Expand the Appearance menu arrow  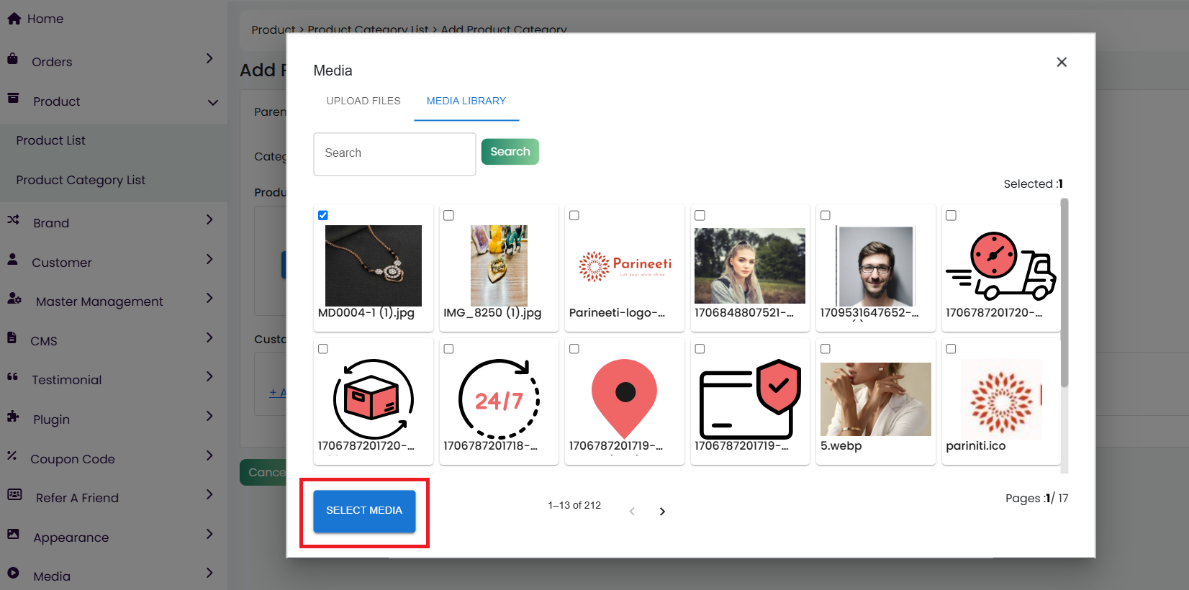pos(209,534)
